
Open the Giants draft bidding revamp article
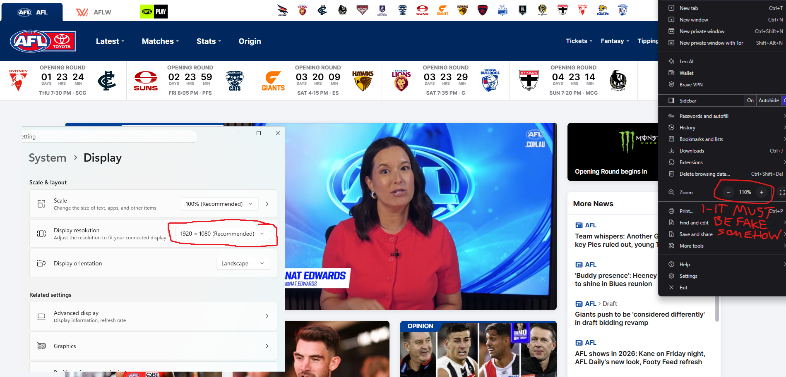click(x=640, y=319)
